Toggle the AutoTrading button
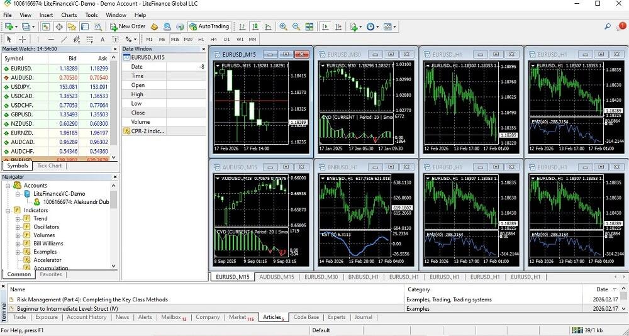This screenshot has width=629, height=336. 209,26
